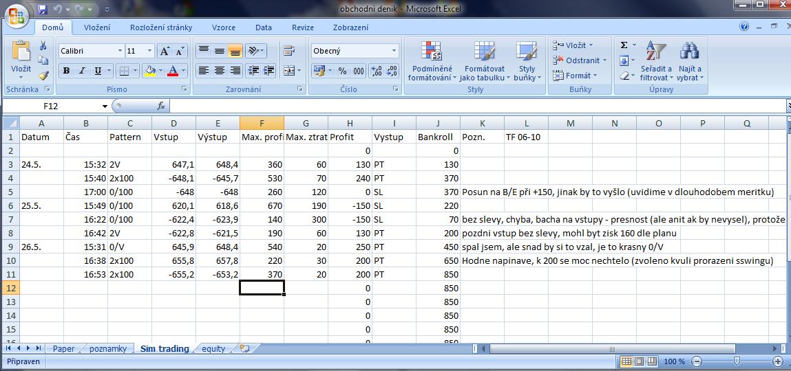The height and width of the screenshot is (371, 791).
Task: Apply the yellow fill color swatch
Action: click(x=149, y=71)
